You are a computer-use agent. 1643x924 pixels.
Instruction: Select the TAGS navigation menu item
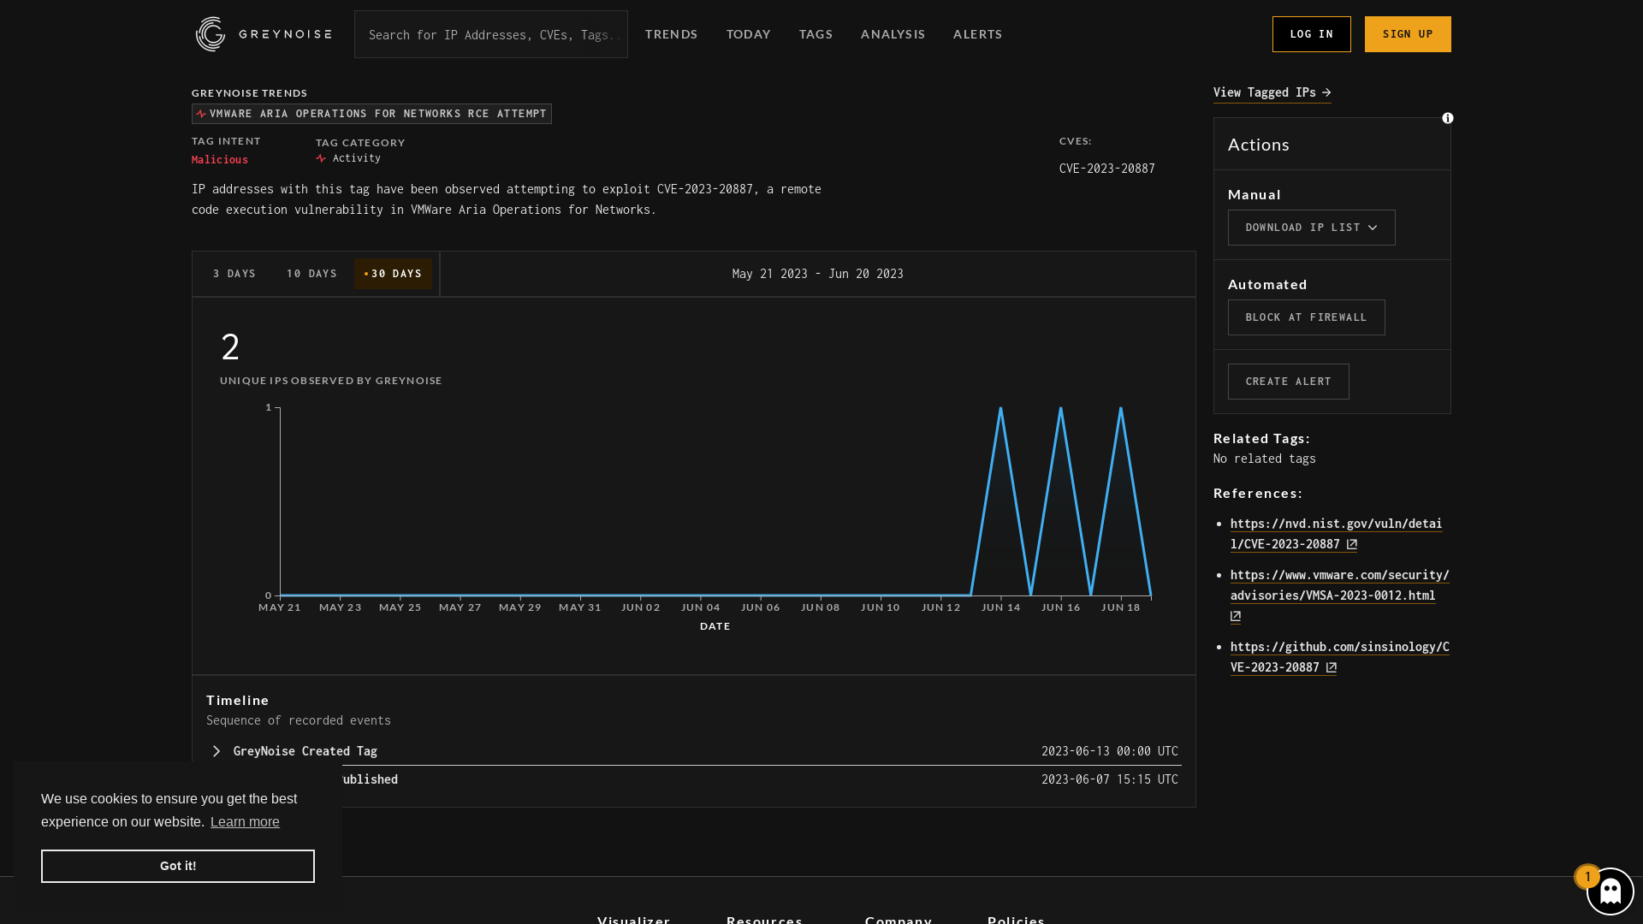point(816,34)
